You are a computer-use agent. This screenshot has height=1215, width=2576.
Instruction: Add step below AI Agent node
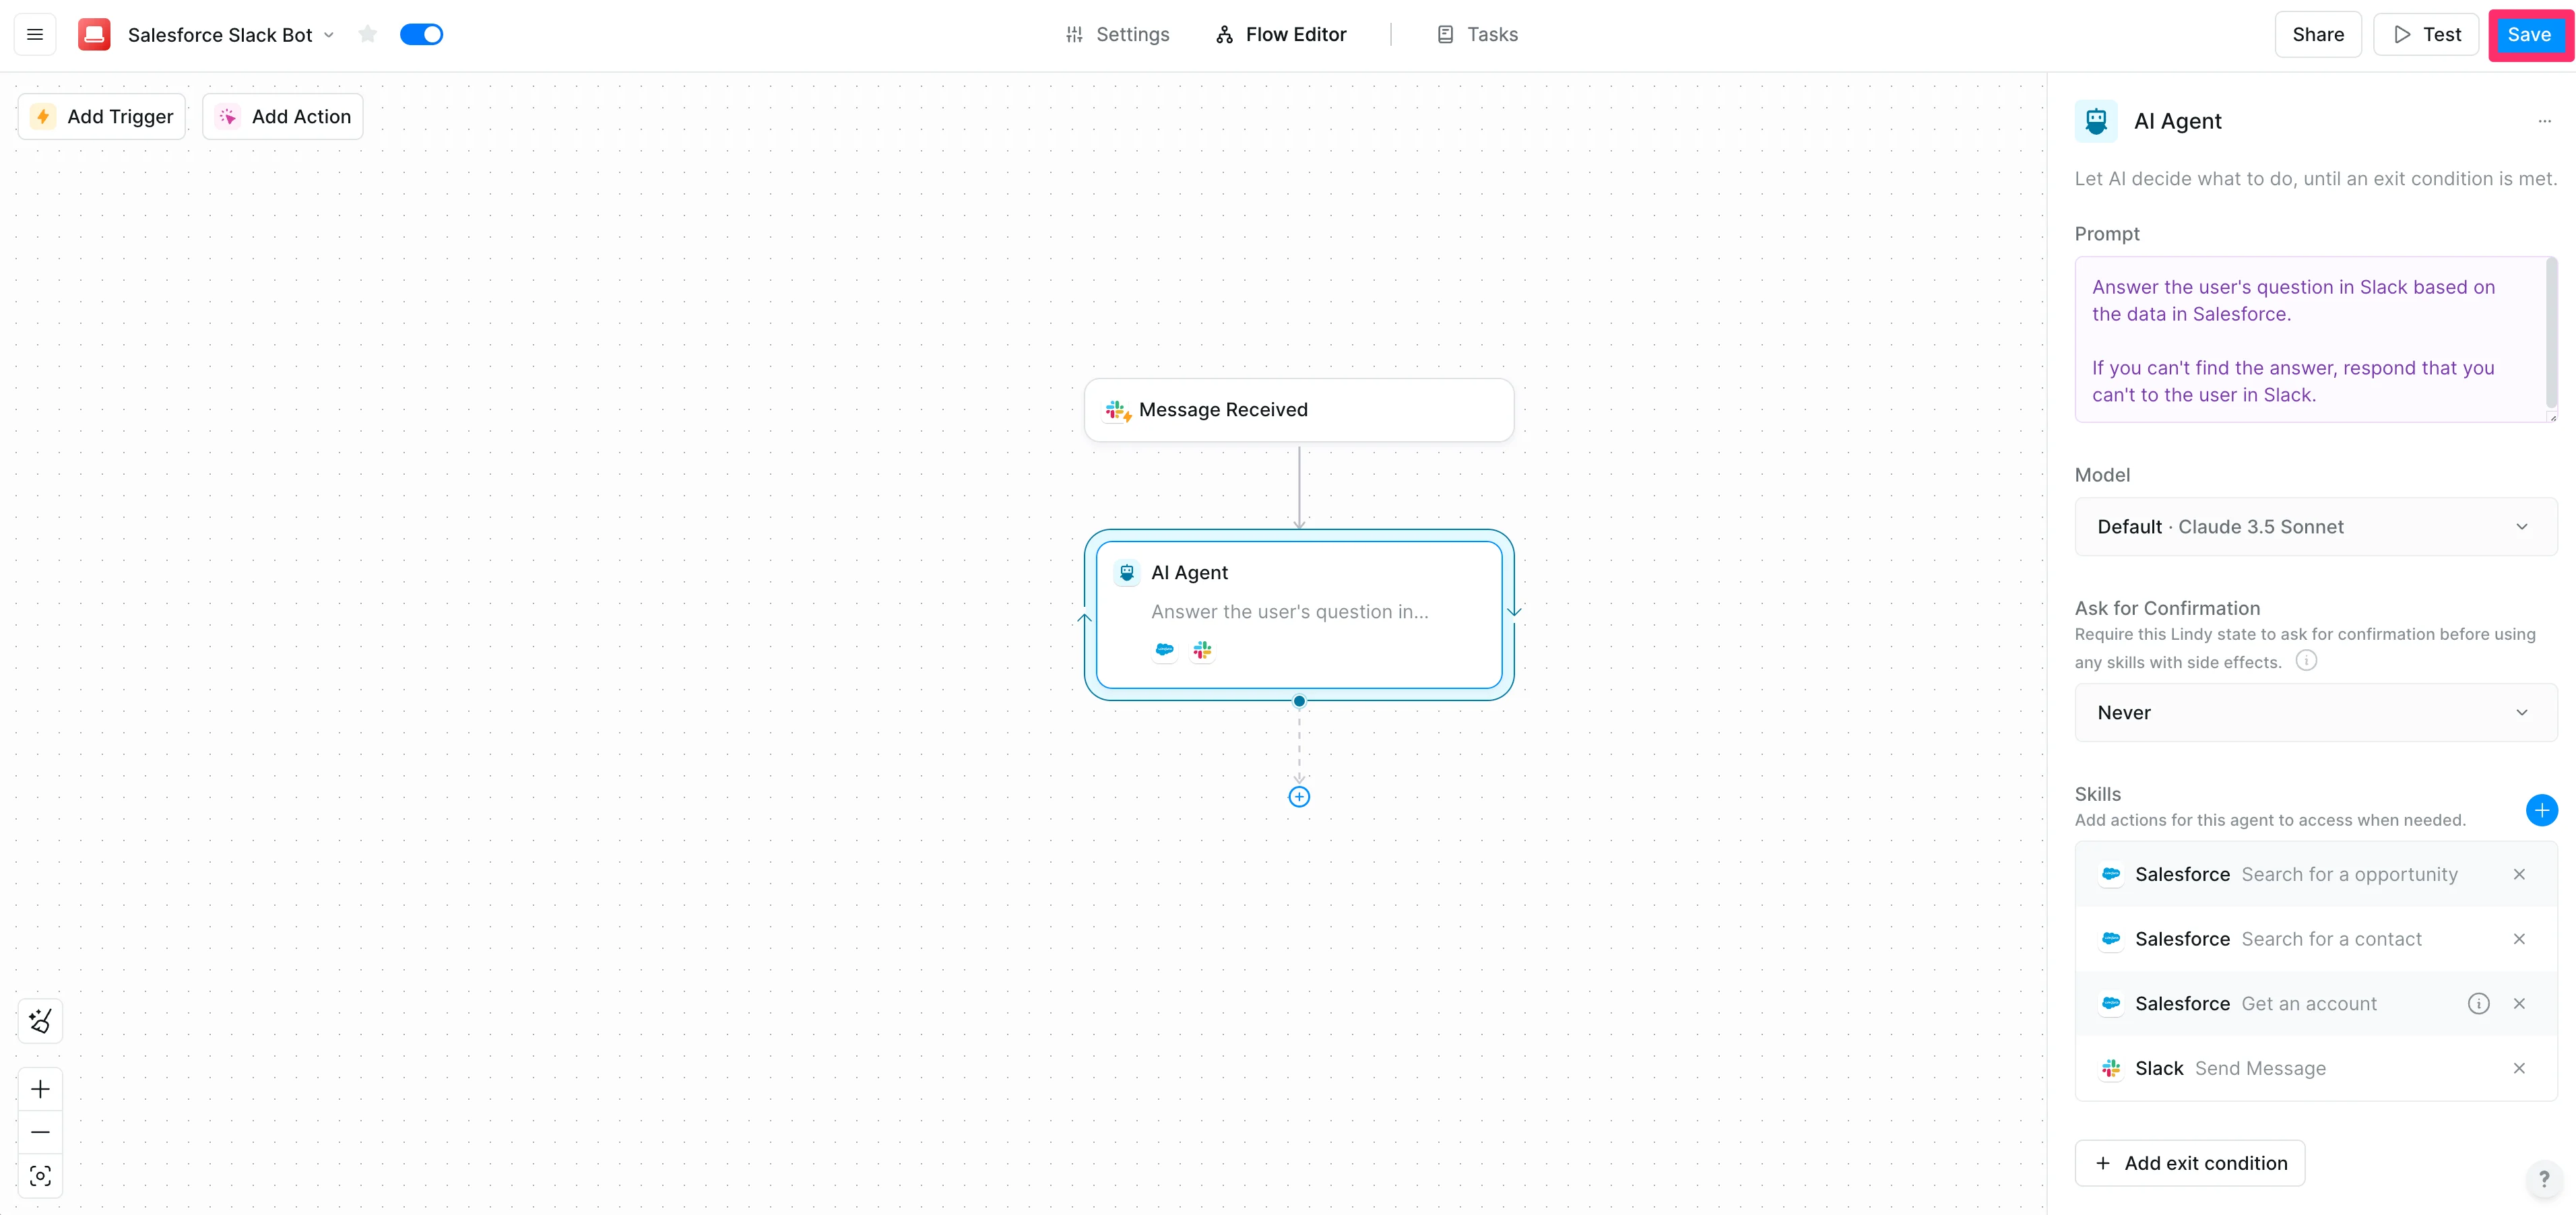[x=1299, y=797]
